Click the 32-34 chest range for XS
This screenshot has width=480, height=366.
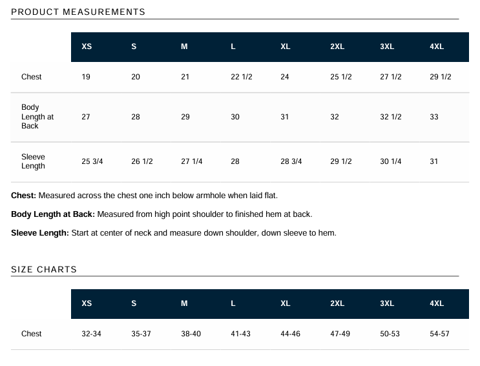coord(92,334)
